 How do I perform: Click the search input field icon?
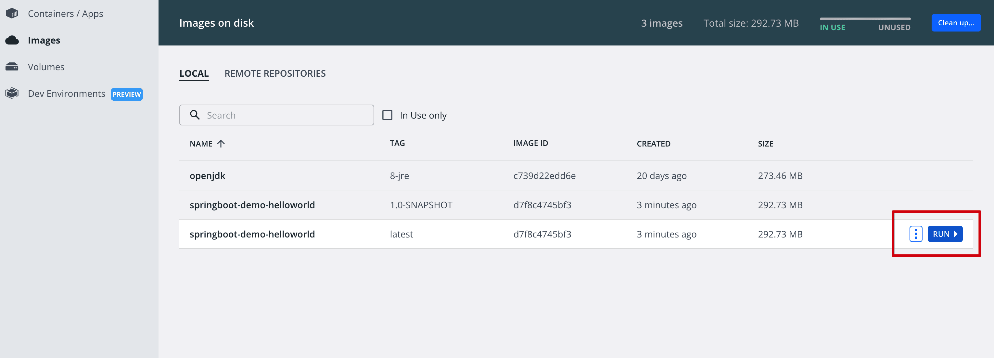195,115
